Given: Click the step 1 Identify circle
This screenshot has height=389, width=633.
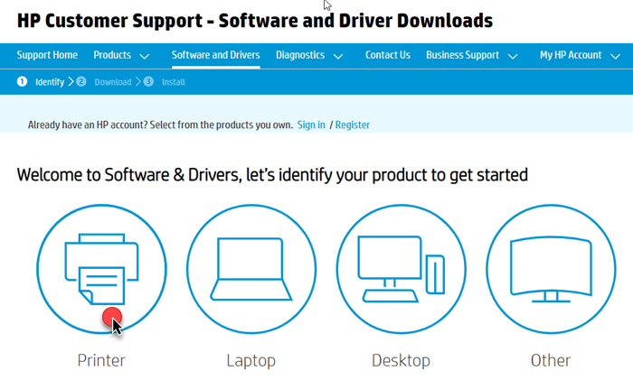Looking at the screenshot, I should 23,82.
